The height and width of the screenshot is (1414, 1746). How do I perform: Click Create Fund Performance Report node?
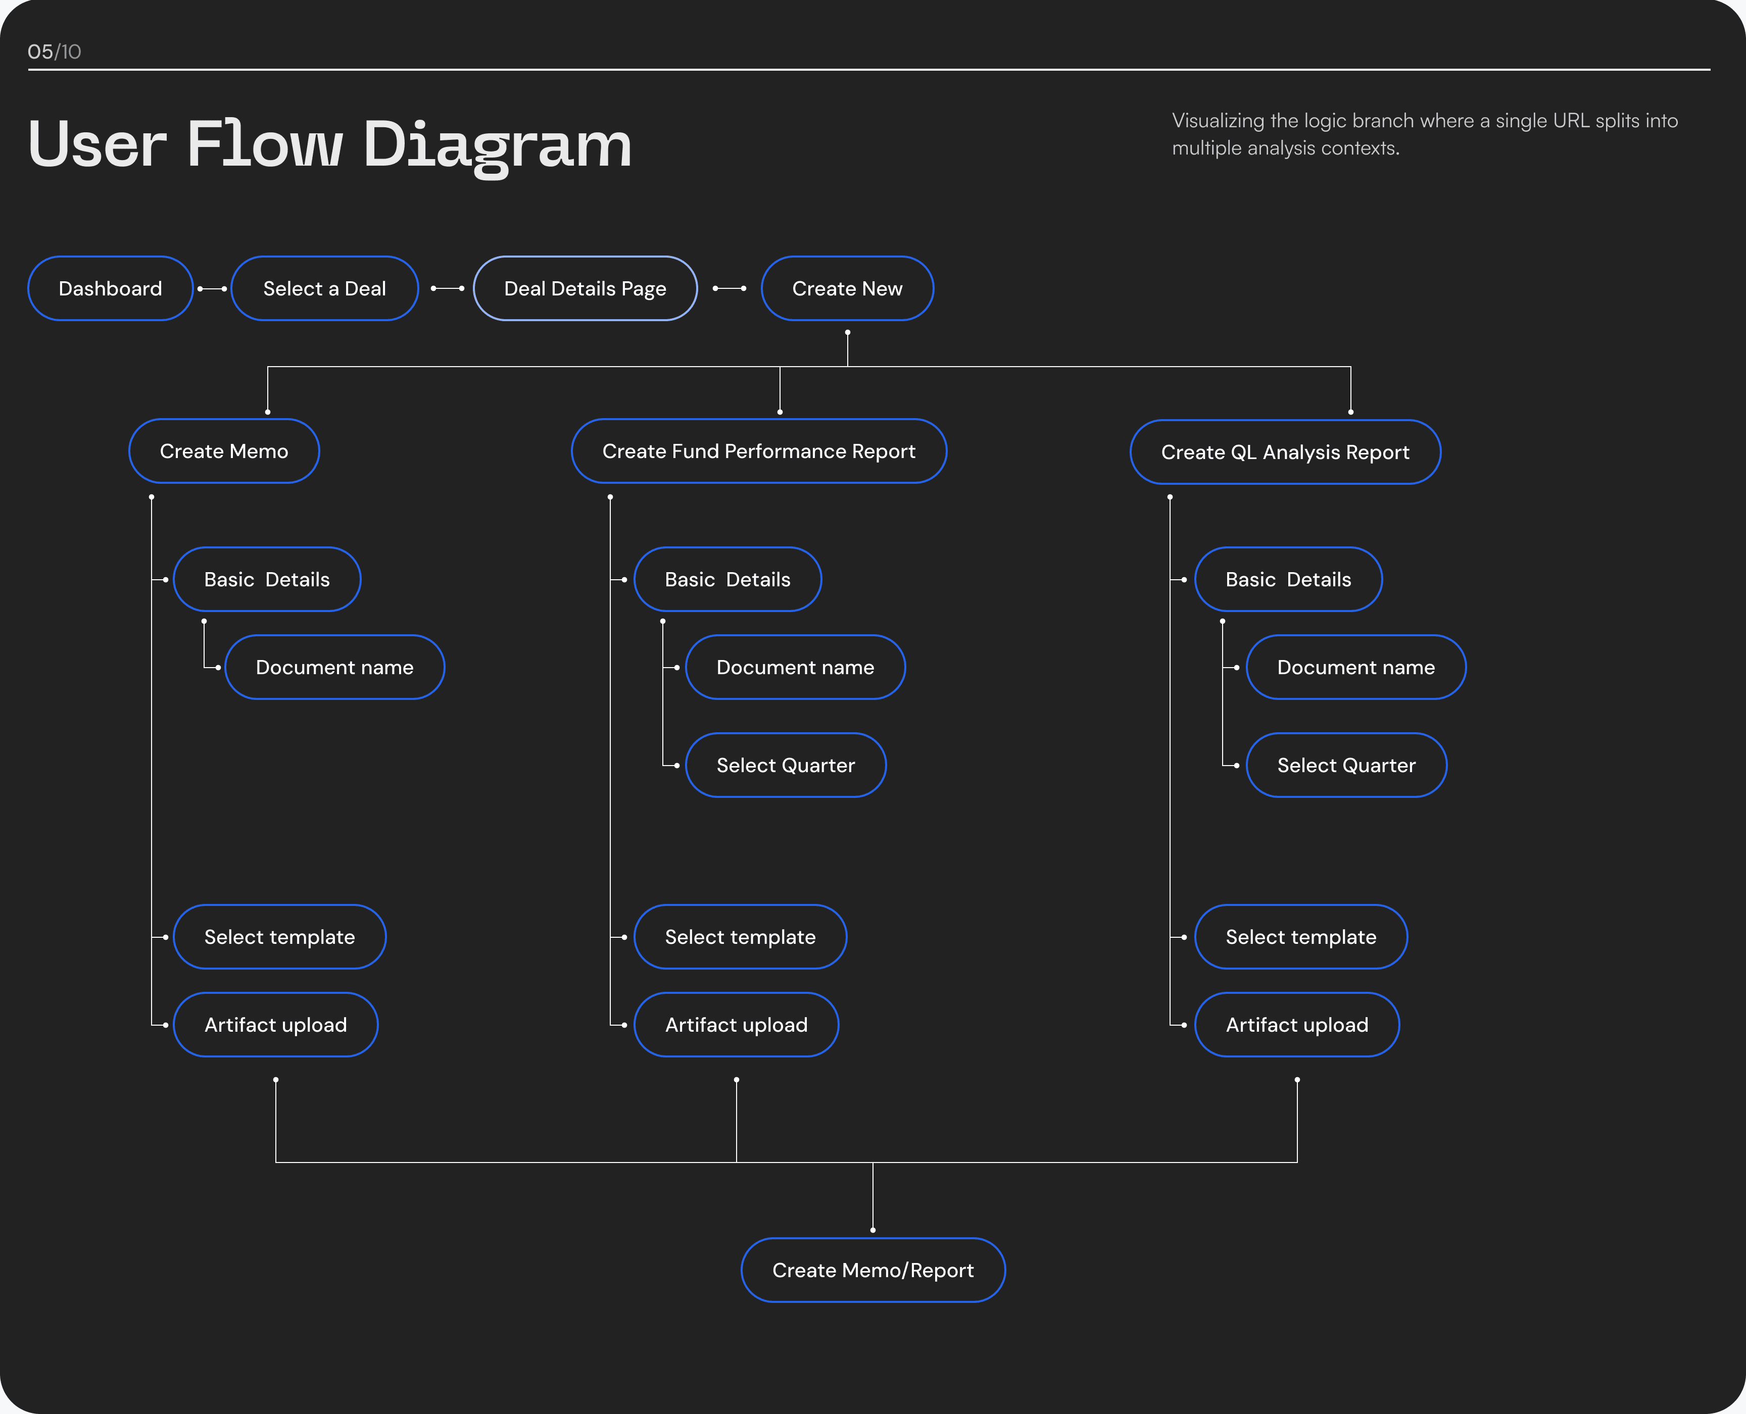coord(758,451)
